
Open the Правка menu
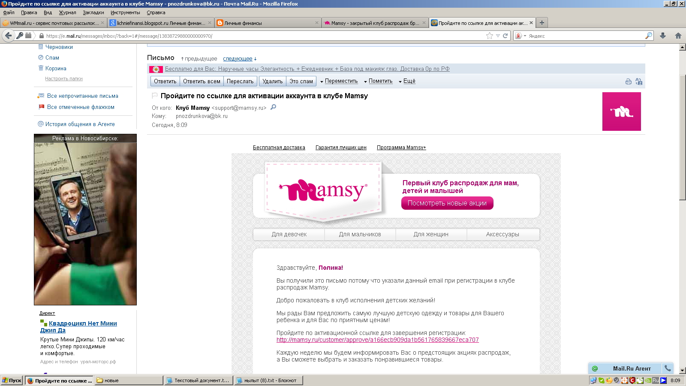tap(29, 12)
